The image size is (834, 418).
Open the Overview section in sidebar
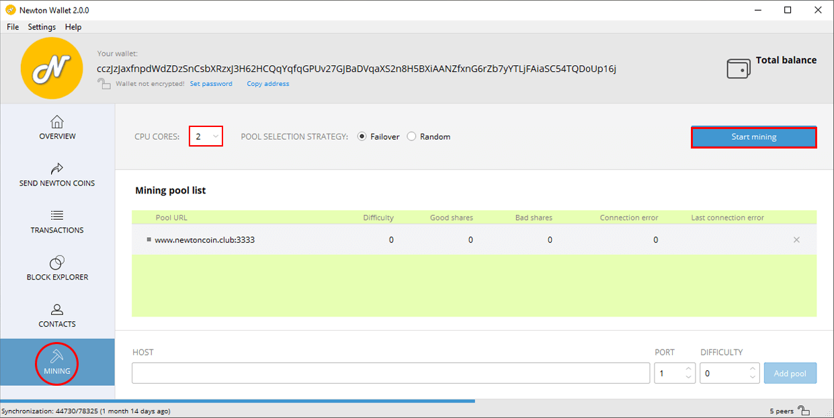click(x=57, y=127)
